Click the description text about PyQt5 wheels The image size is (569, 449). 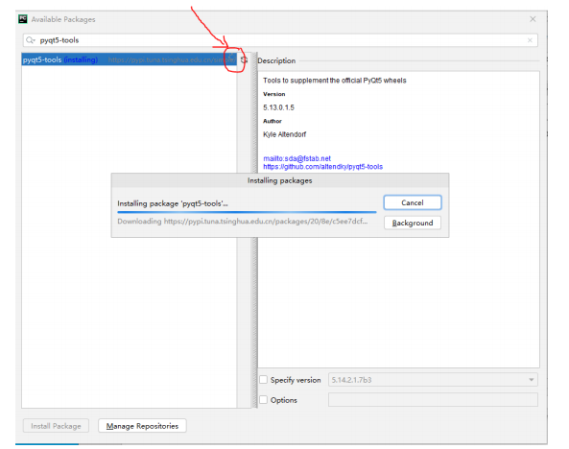click(x=335, y=81)
